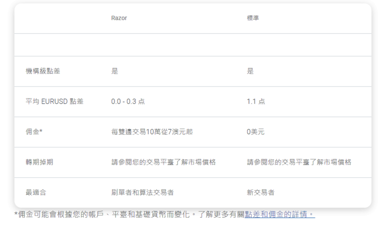Click the 刷單者和算法交易者 cell
This screenshot has width=381, height=225.
pos(143,193)
